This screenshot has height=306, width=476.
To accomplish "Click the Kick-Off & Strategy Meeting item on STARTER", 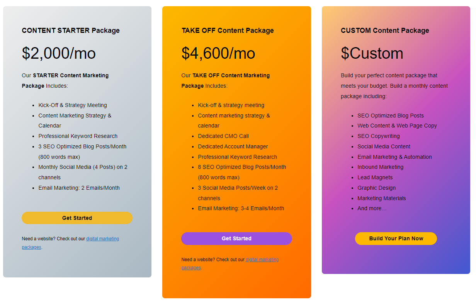I will click(73, 105).
